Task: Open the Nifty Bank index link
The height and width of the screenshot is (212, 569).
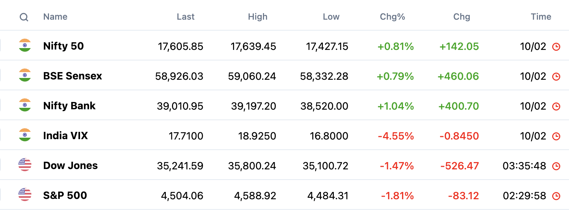Action: 69,106
